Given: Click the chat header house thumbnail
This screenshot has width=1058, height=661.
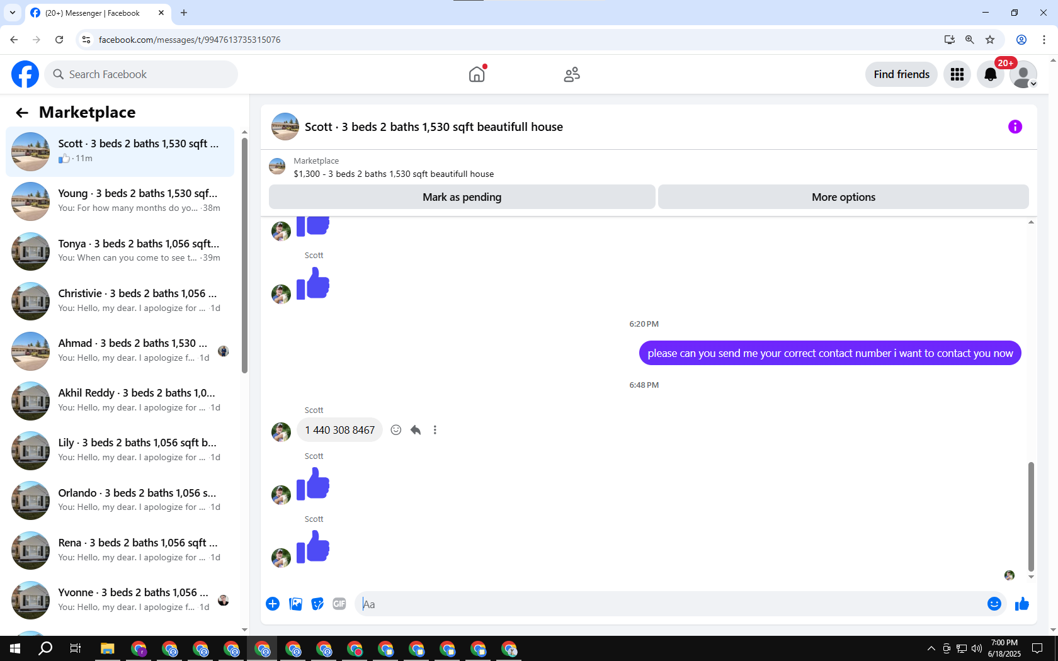Looking at the screenshot, I should pyautogui.click(x=285, y=127).
